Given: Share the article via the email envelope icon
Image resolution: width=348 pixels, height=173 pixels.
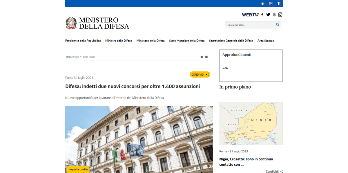Looking at the screenshot, I should pos(202,57).
